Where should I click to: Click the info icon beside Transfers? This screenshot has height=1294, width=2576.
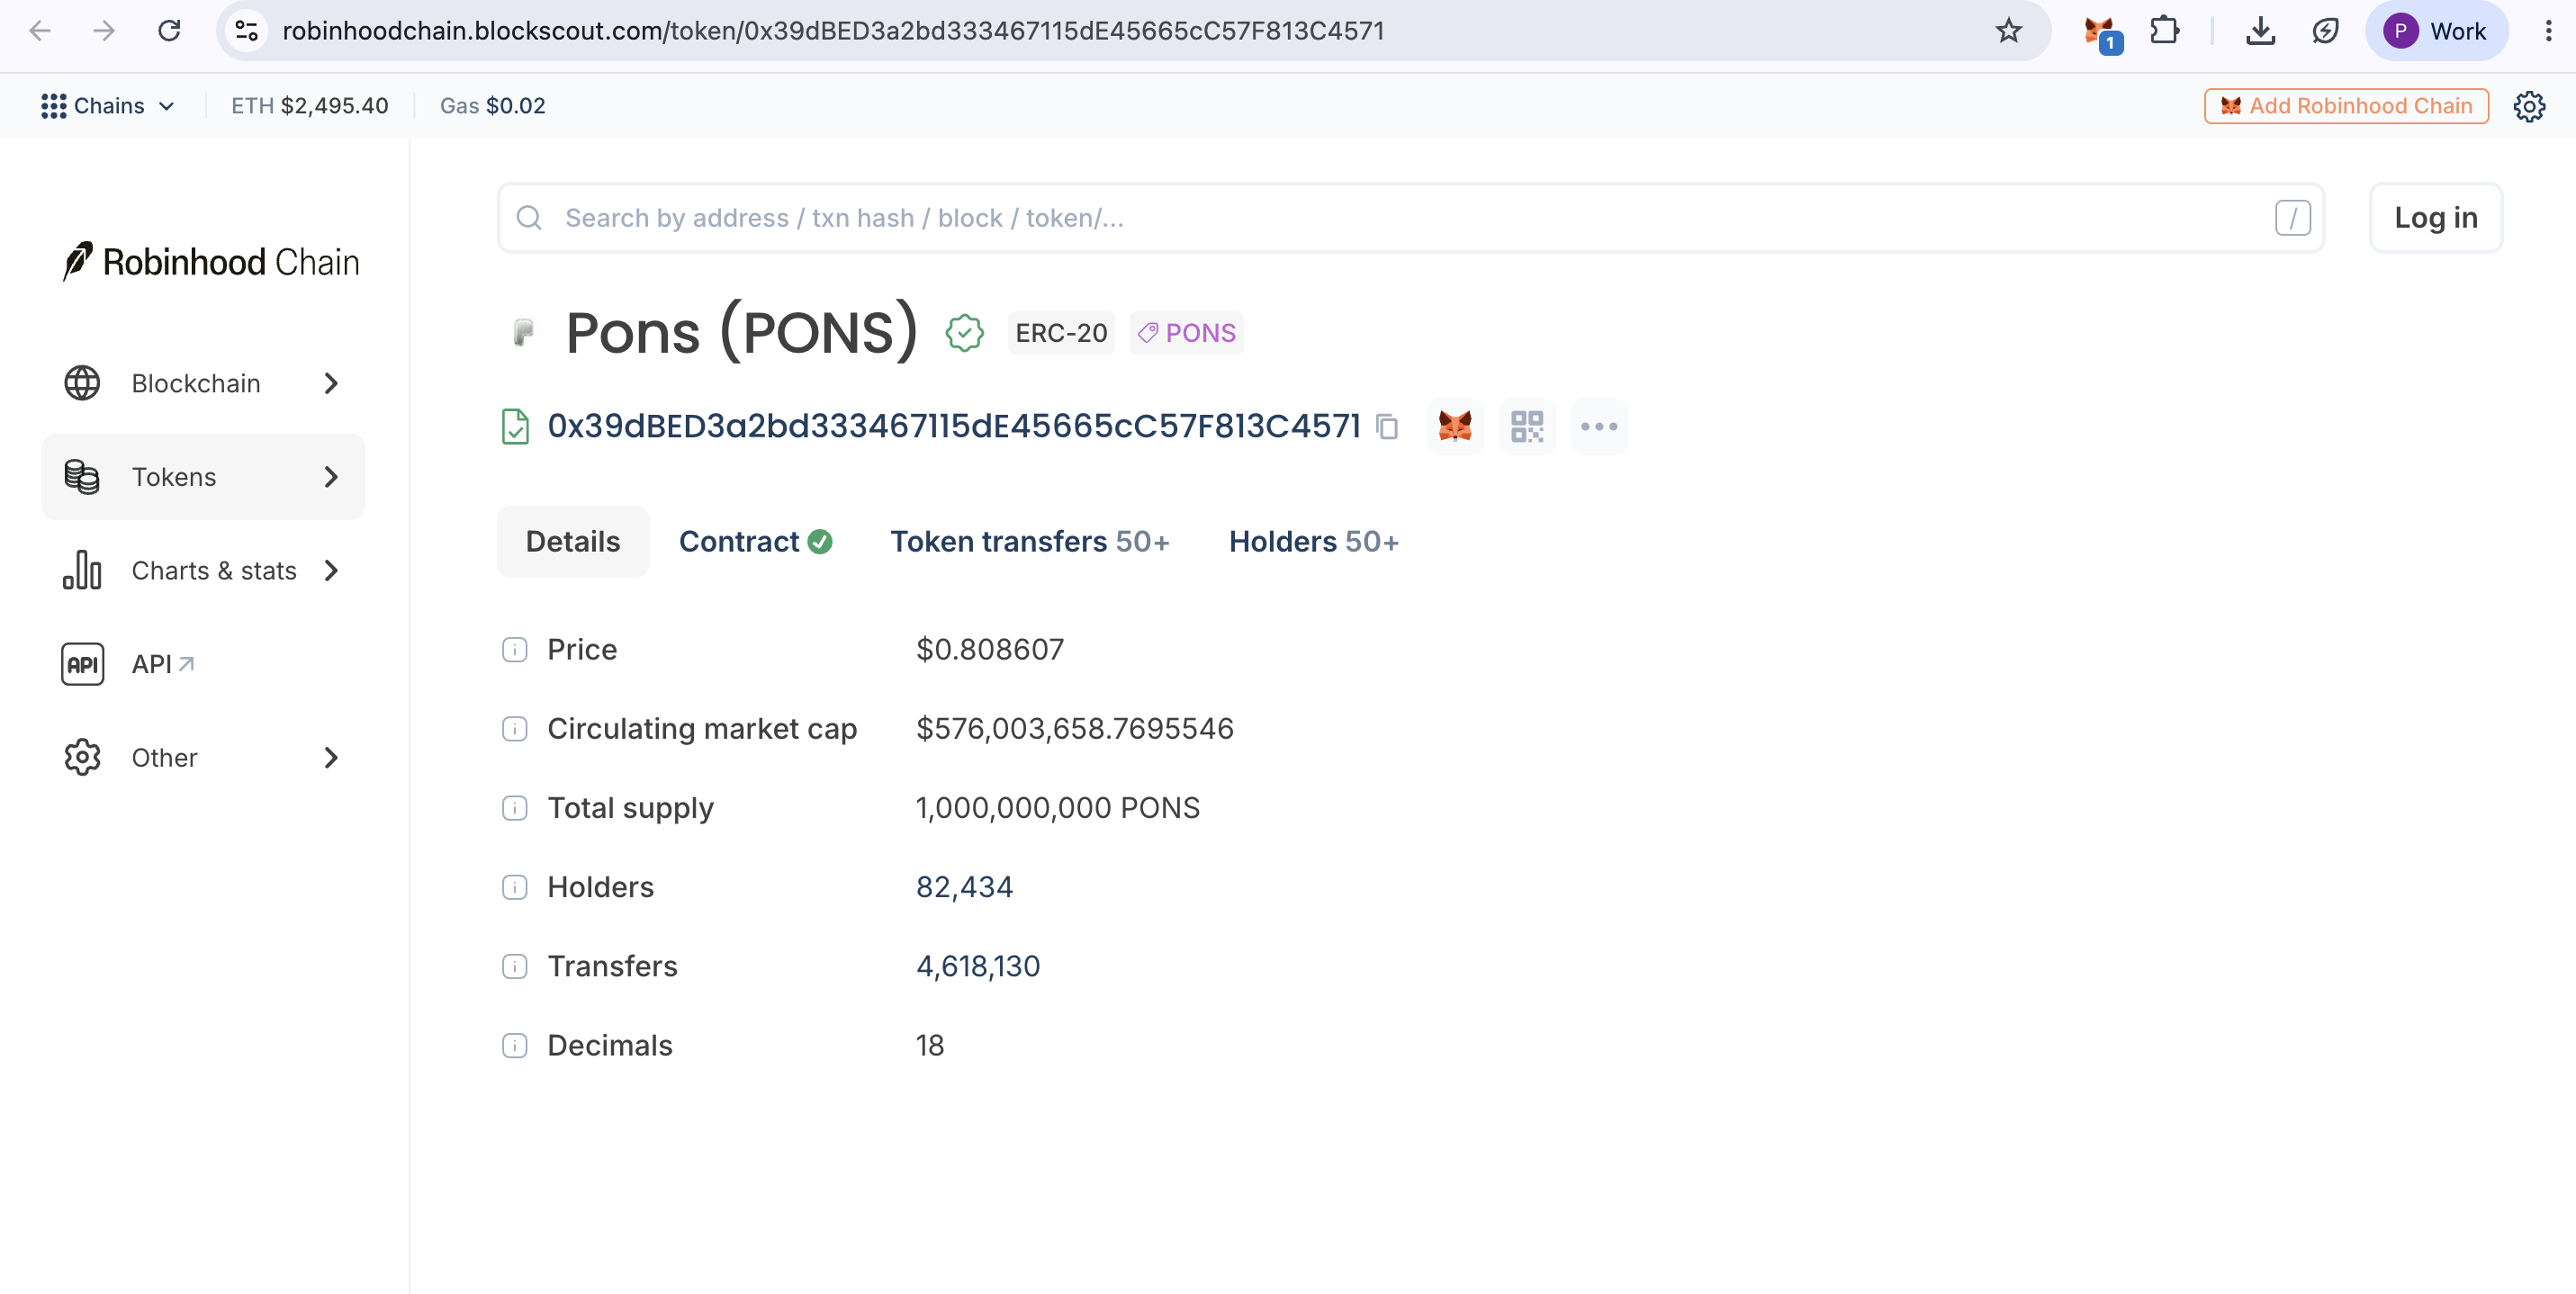coord(515,966)
